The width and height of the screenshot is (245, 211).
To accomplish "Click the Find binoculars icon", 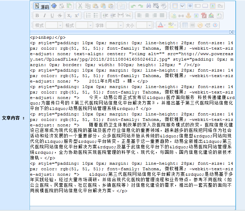I will click(x=148, y=6).
